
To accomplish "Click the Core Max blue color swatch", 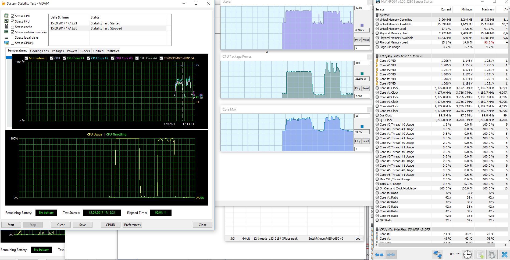I will 362,127.
